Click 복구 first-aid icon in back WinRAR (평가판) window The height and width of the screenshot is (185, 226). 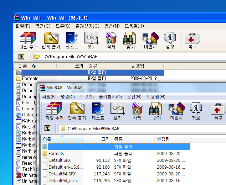(x=192, y=38)
